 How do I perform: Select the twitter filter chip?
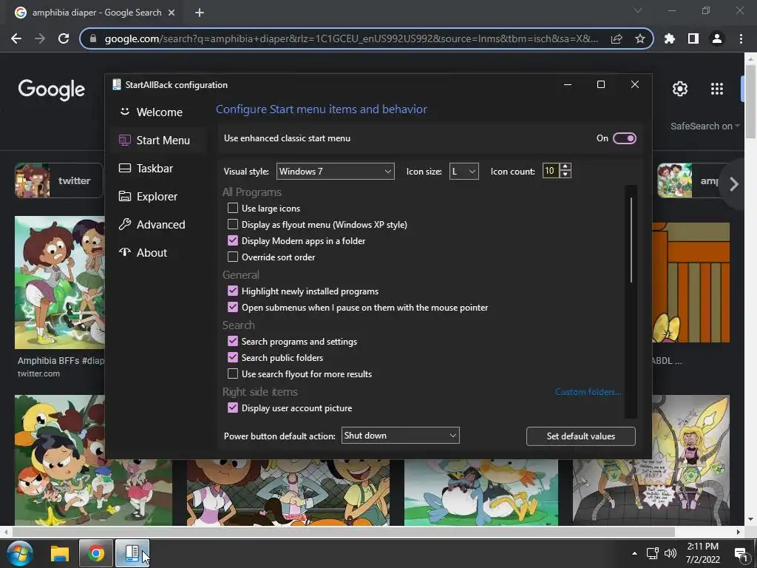pyautogui.click(x=59, y=180)
